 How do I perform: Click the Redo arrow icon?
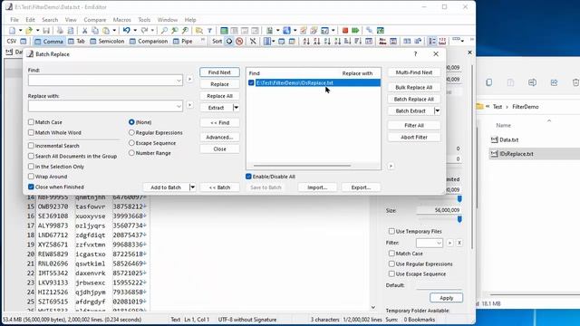coord(144,30)
